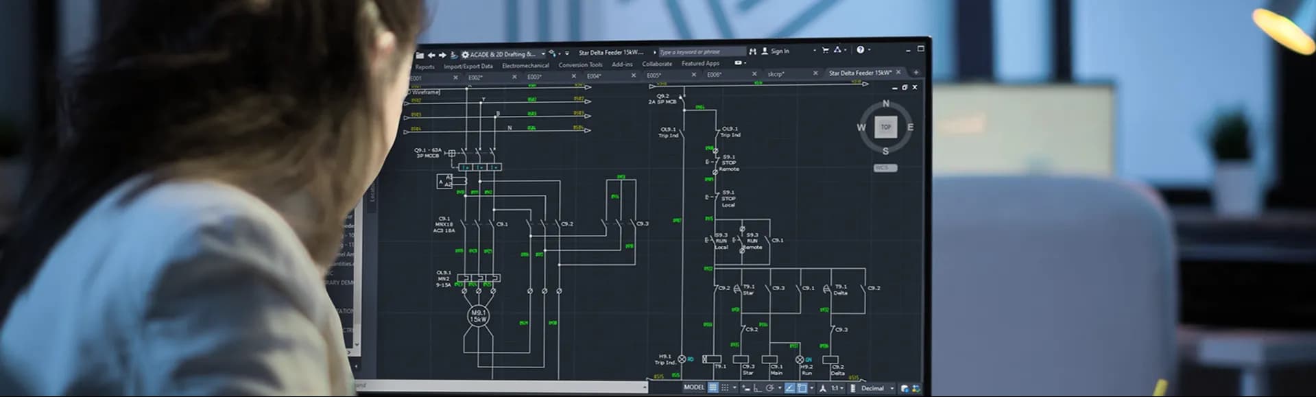
Task: Click the ribbon minimize toggle button after Featured Apps
Action: tap(738, 62)
